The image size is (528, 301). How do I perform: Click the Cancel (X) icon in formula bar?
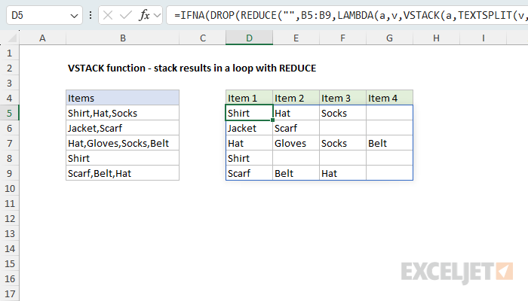pos(108,15)
